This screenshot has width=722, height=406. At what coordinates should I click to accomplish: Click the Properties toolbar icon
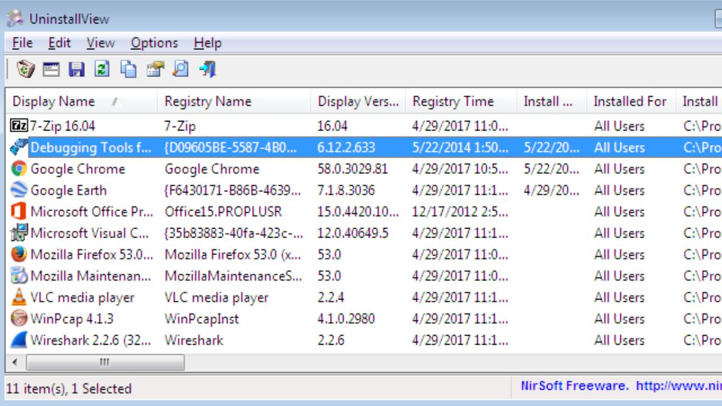pyautogui.click(x=155, y=70)
